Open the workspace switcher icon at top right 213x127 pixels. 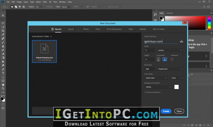[209, 7]
